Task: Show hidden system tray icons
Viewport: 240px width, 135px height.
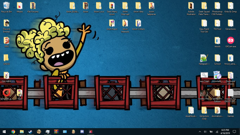Action: coord(200,132)
